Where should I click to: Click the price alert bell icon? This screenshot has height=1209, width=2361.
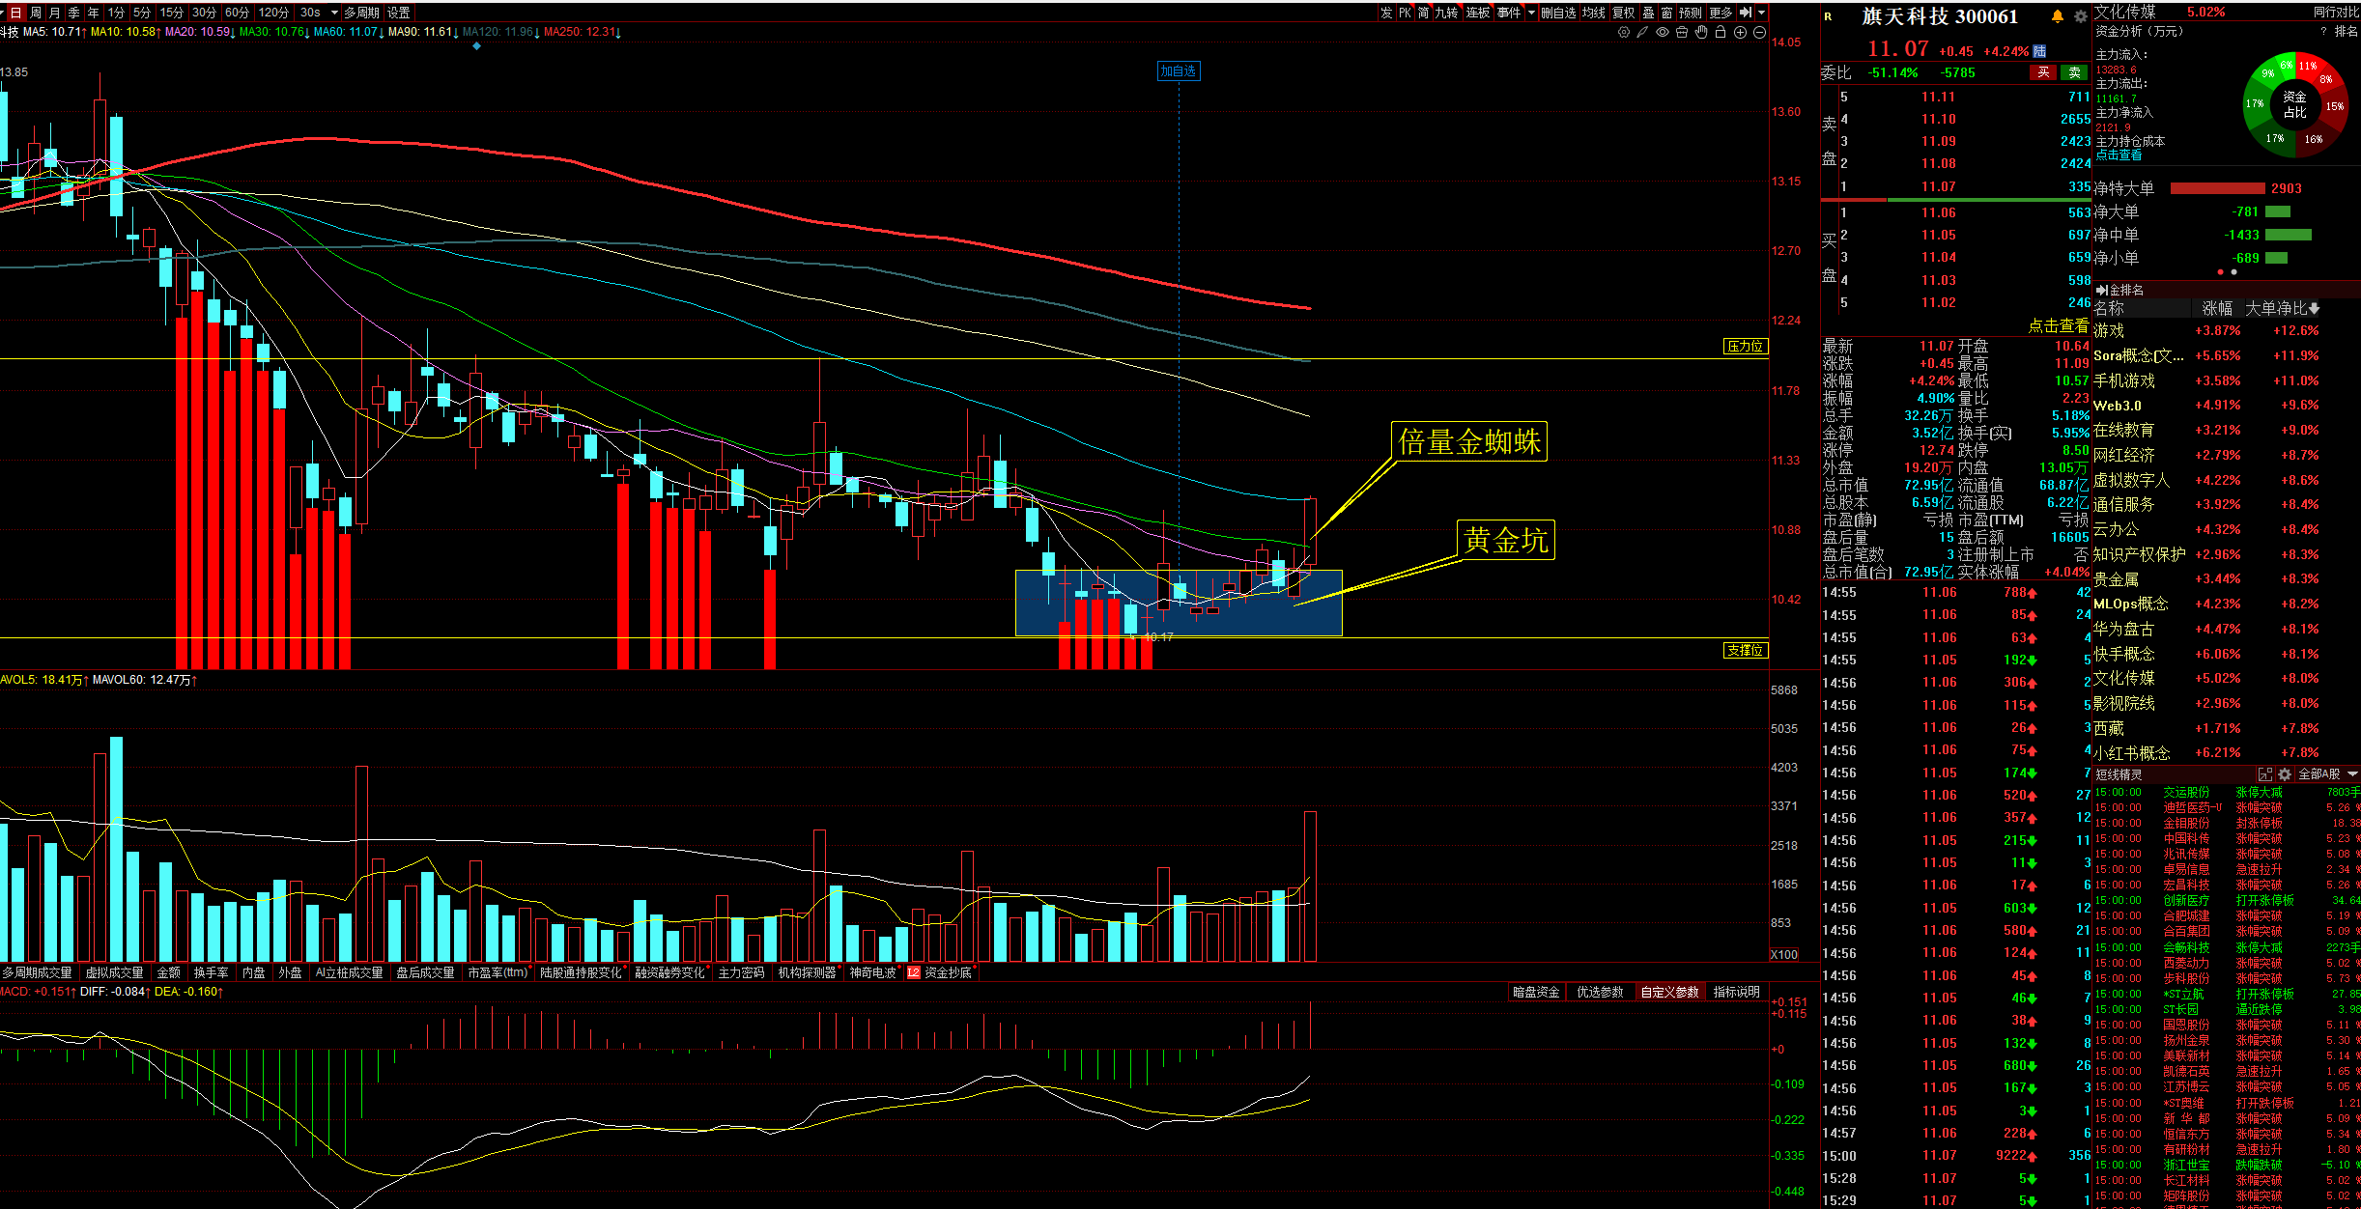tap(2057, 16)
